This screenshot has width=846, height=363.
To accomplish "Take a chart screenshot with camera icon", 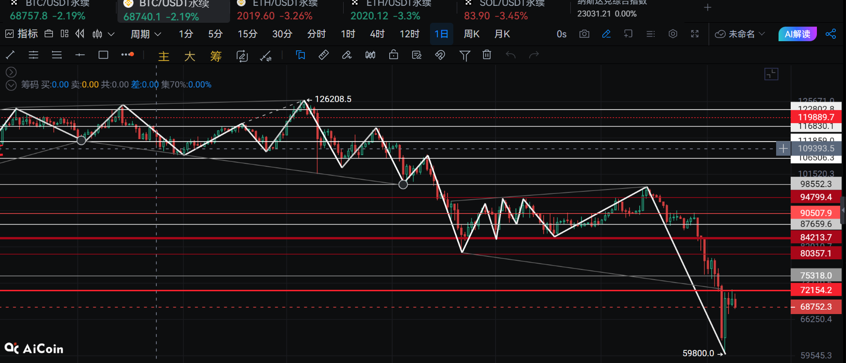I will [x=584, y=34].
